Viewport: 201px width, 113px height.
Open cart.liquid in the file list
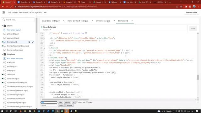[x=11, y=74]
